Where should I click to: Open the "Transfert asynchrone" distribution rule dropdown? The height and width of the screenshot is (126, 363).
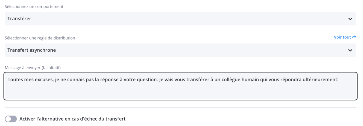(175, 50)
